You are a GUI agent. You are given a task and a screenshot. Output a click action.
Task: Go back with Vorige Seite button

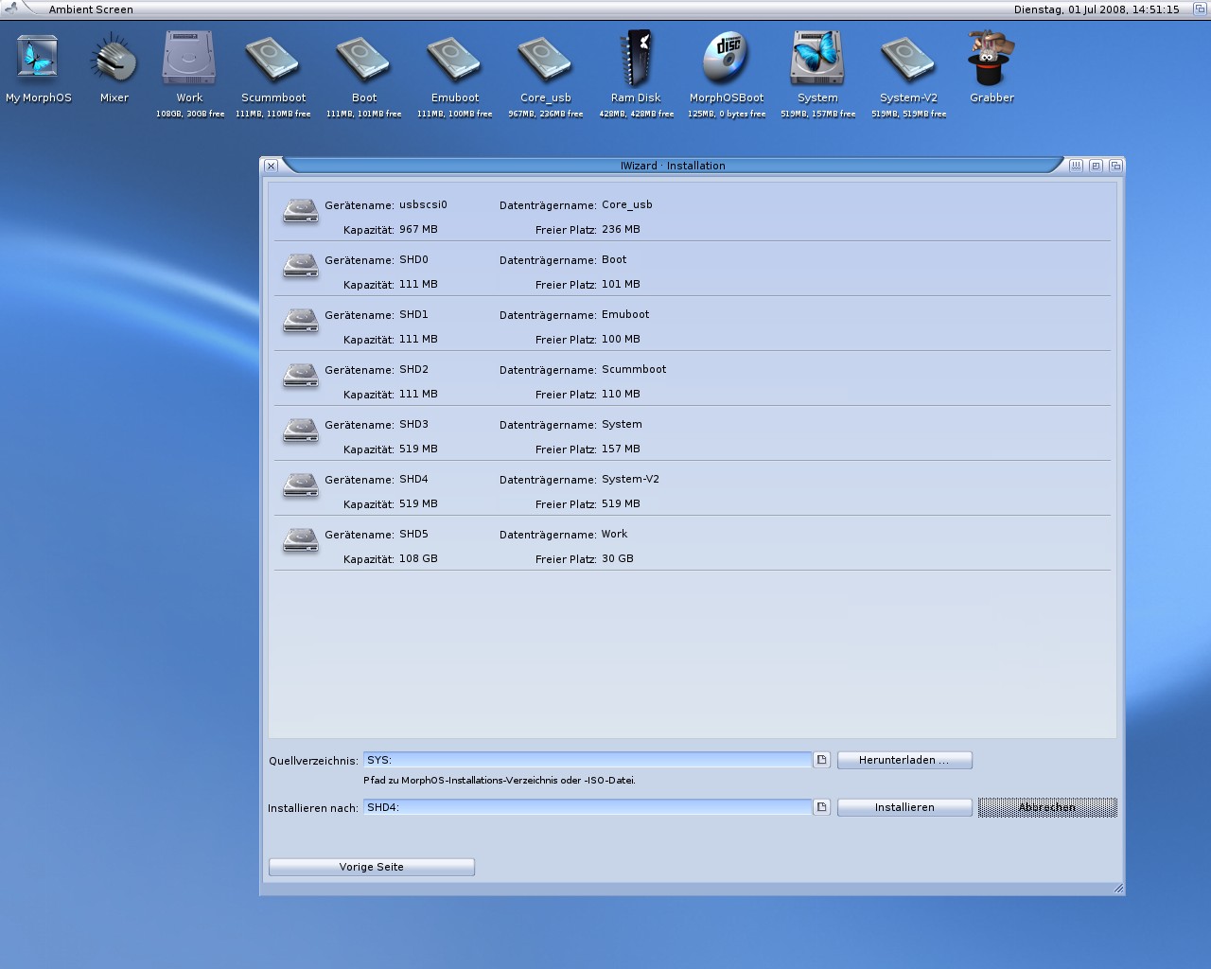[x=372, y=867]
